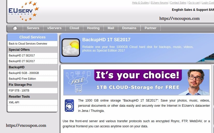Go to the home page icon
Image resolution: width=214 pixels, height=133 pixels.
pos(15,28)
